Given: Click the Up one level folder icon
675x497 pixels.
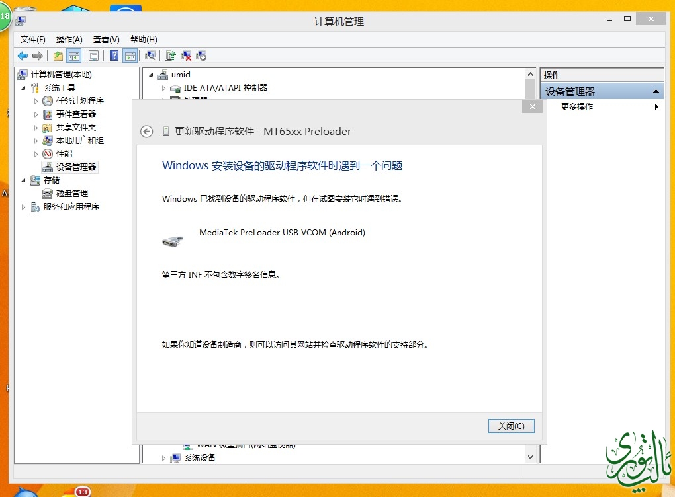Looking at the screenshot, I should pyautogui.click(x=58, y=56).
